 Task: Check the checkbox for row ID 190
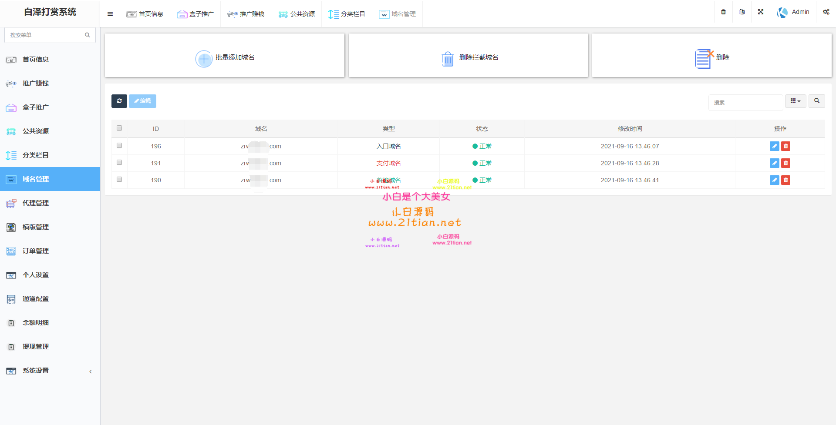(x=119, y=179)
